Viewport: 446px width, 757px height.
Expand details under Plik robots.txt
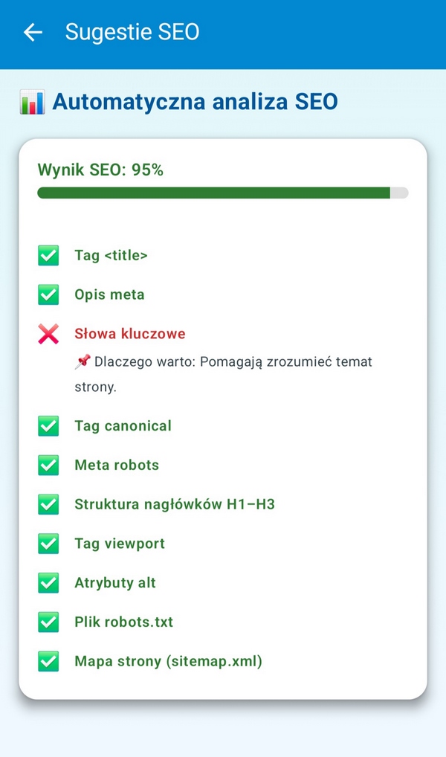tap(123, 622)
